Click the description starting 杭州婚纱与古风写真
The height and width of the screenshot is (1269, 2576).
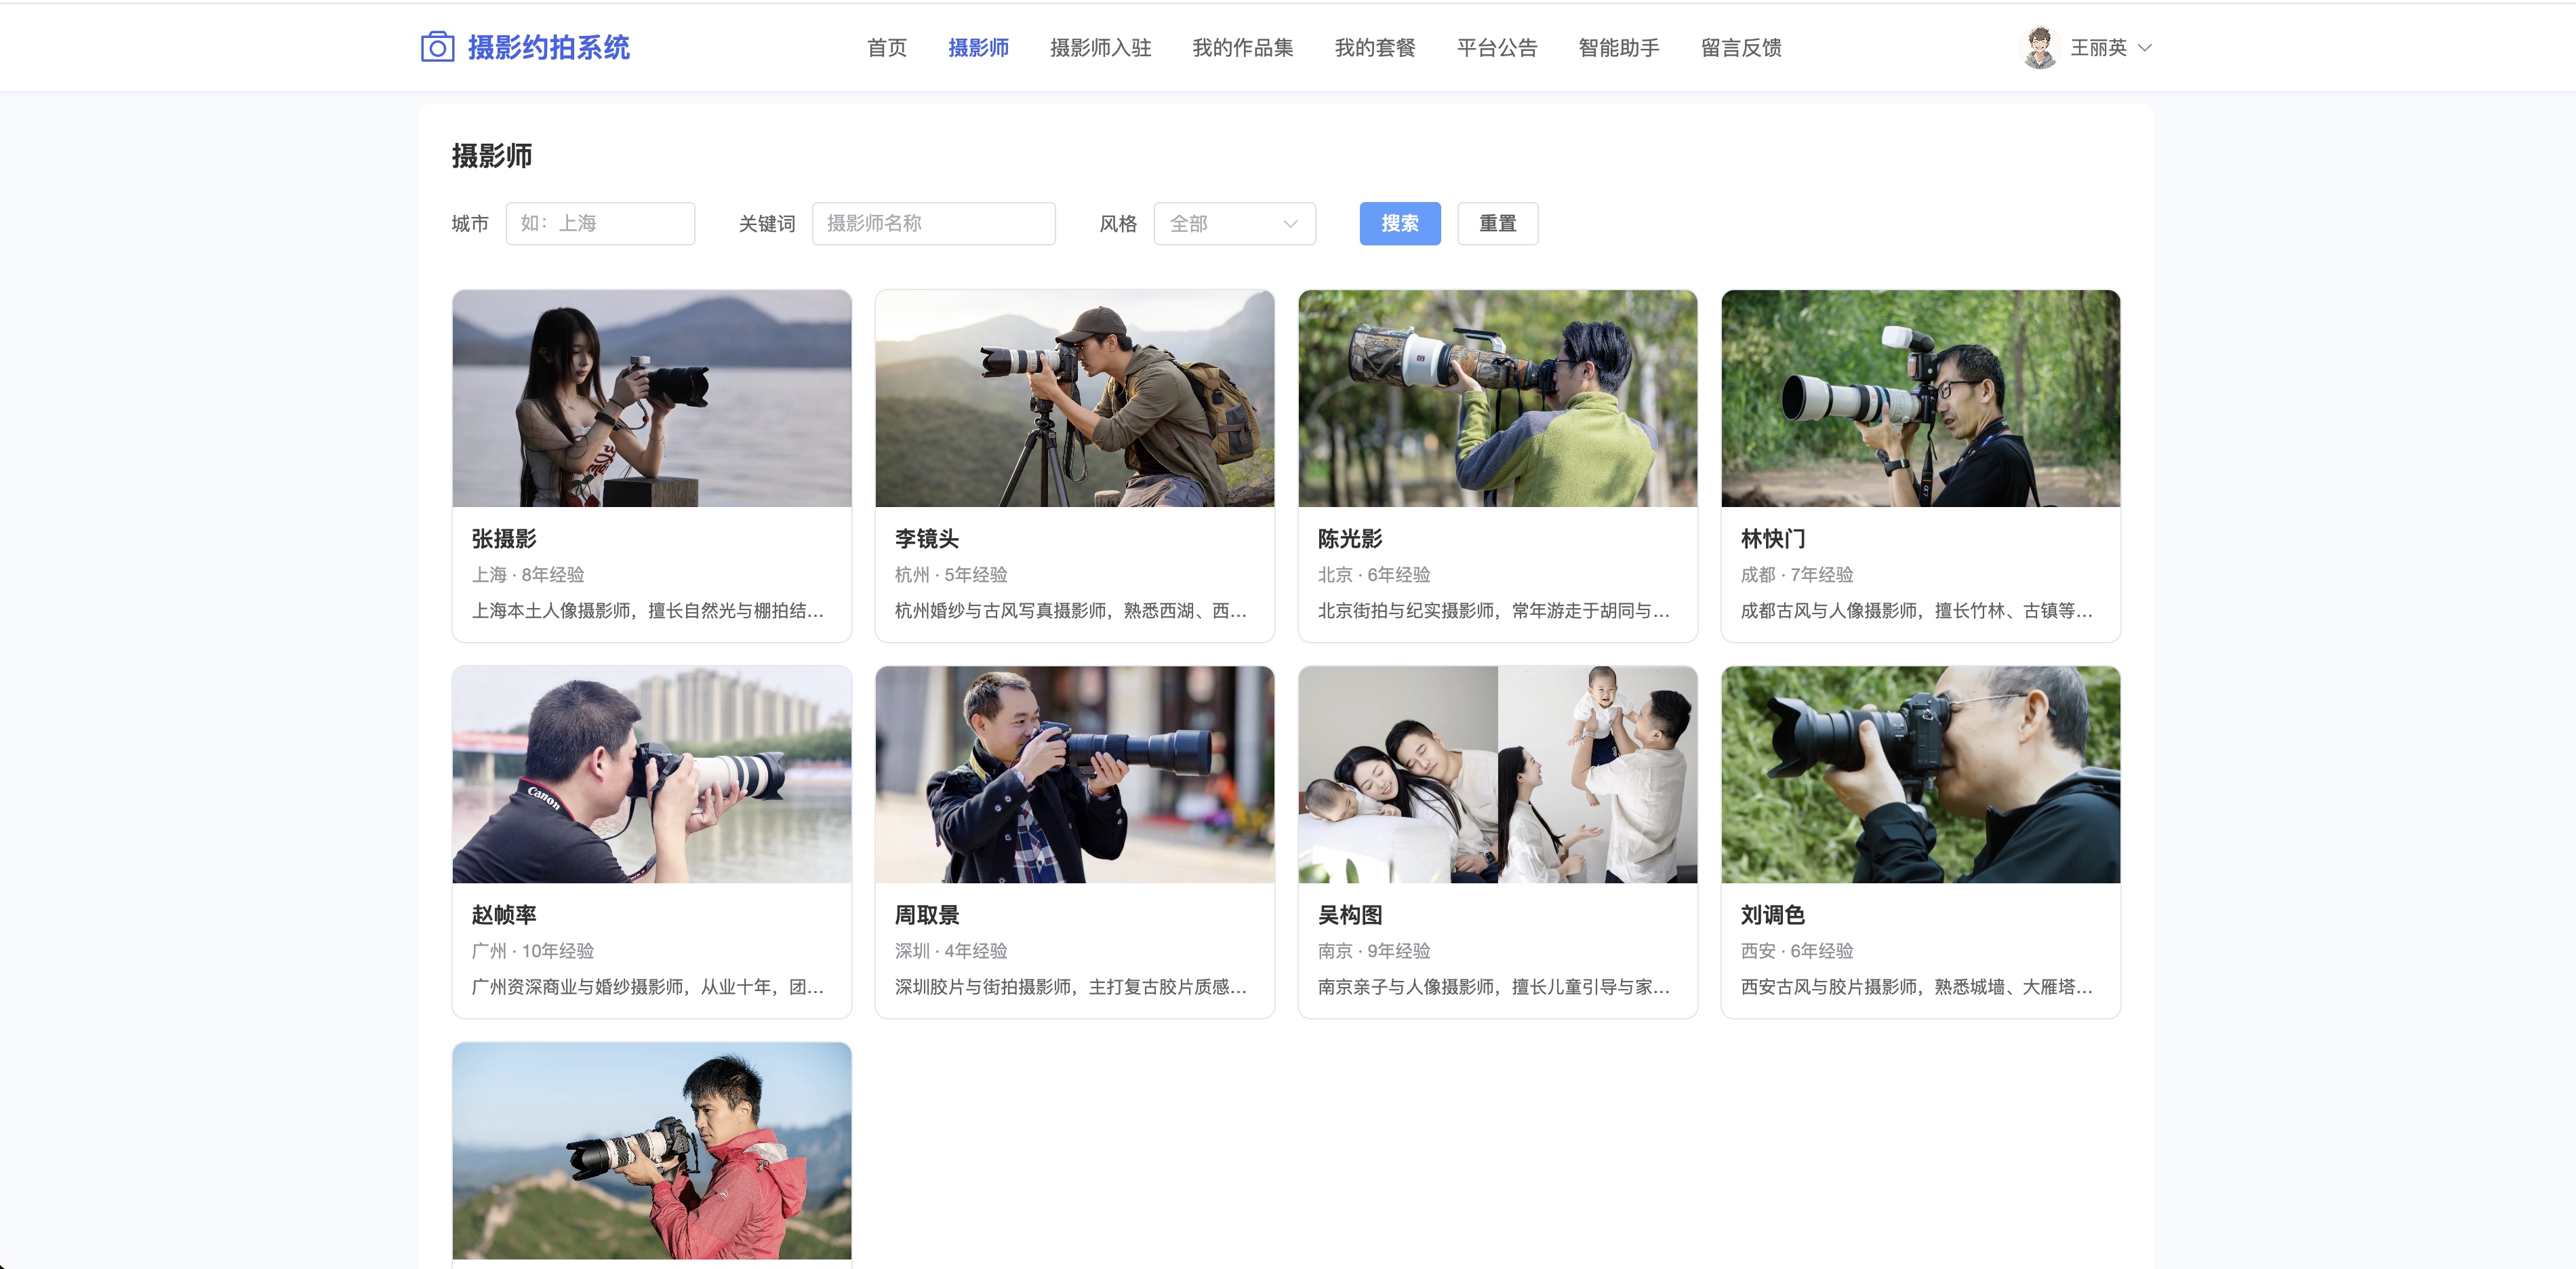pyautogui.click(x=1071, y=611)
